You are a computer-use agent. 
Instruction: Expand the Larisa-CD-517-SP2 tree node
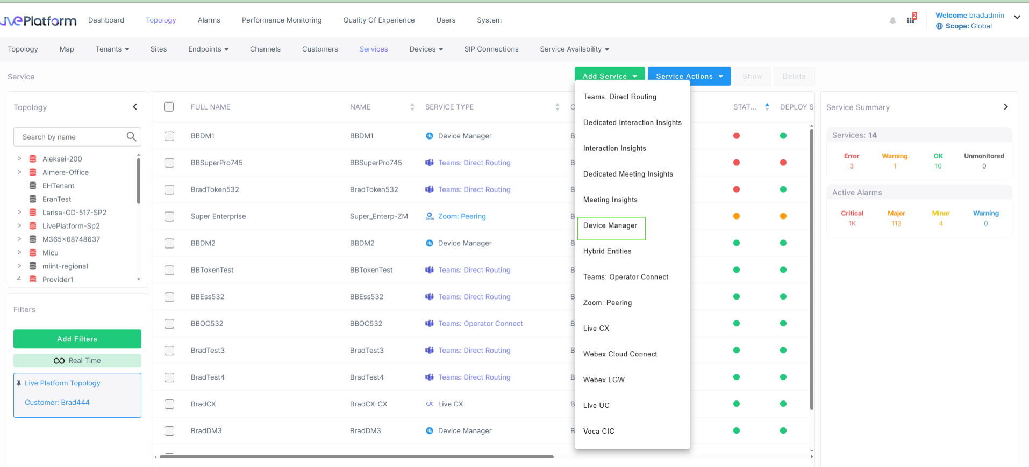[x=19, y=213]
